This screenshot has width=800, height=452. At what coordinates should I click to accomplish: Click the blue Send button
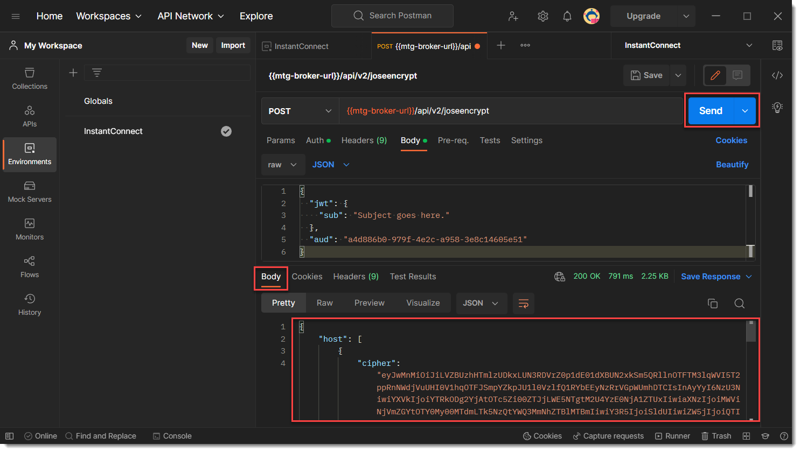pyautogui.click(x=711, y=111)
